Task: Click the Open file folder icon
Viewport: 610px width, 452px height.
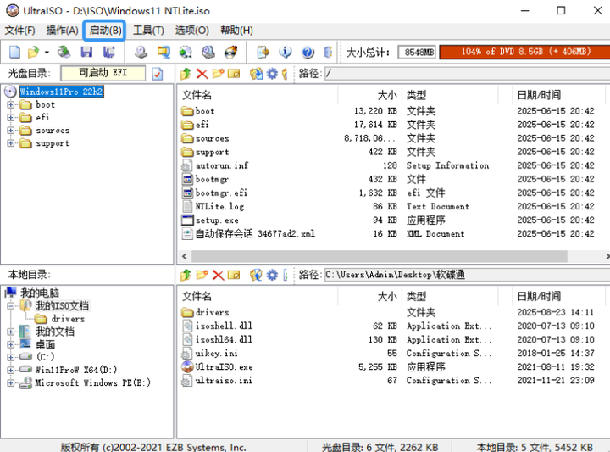Action: (34, 52)
